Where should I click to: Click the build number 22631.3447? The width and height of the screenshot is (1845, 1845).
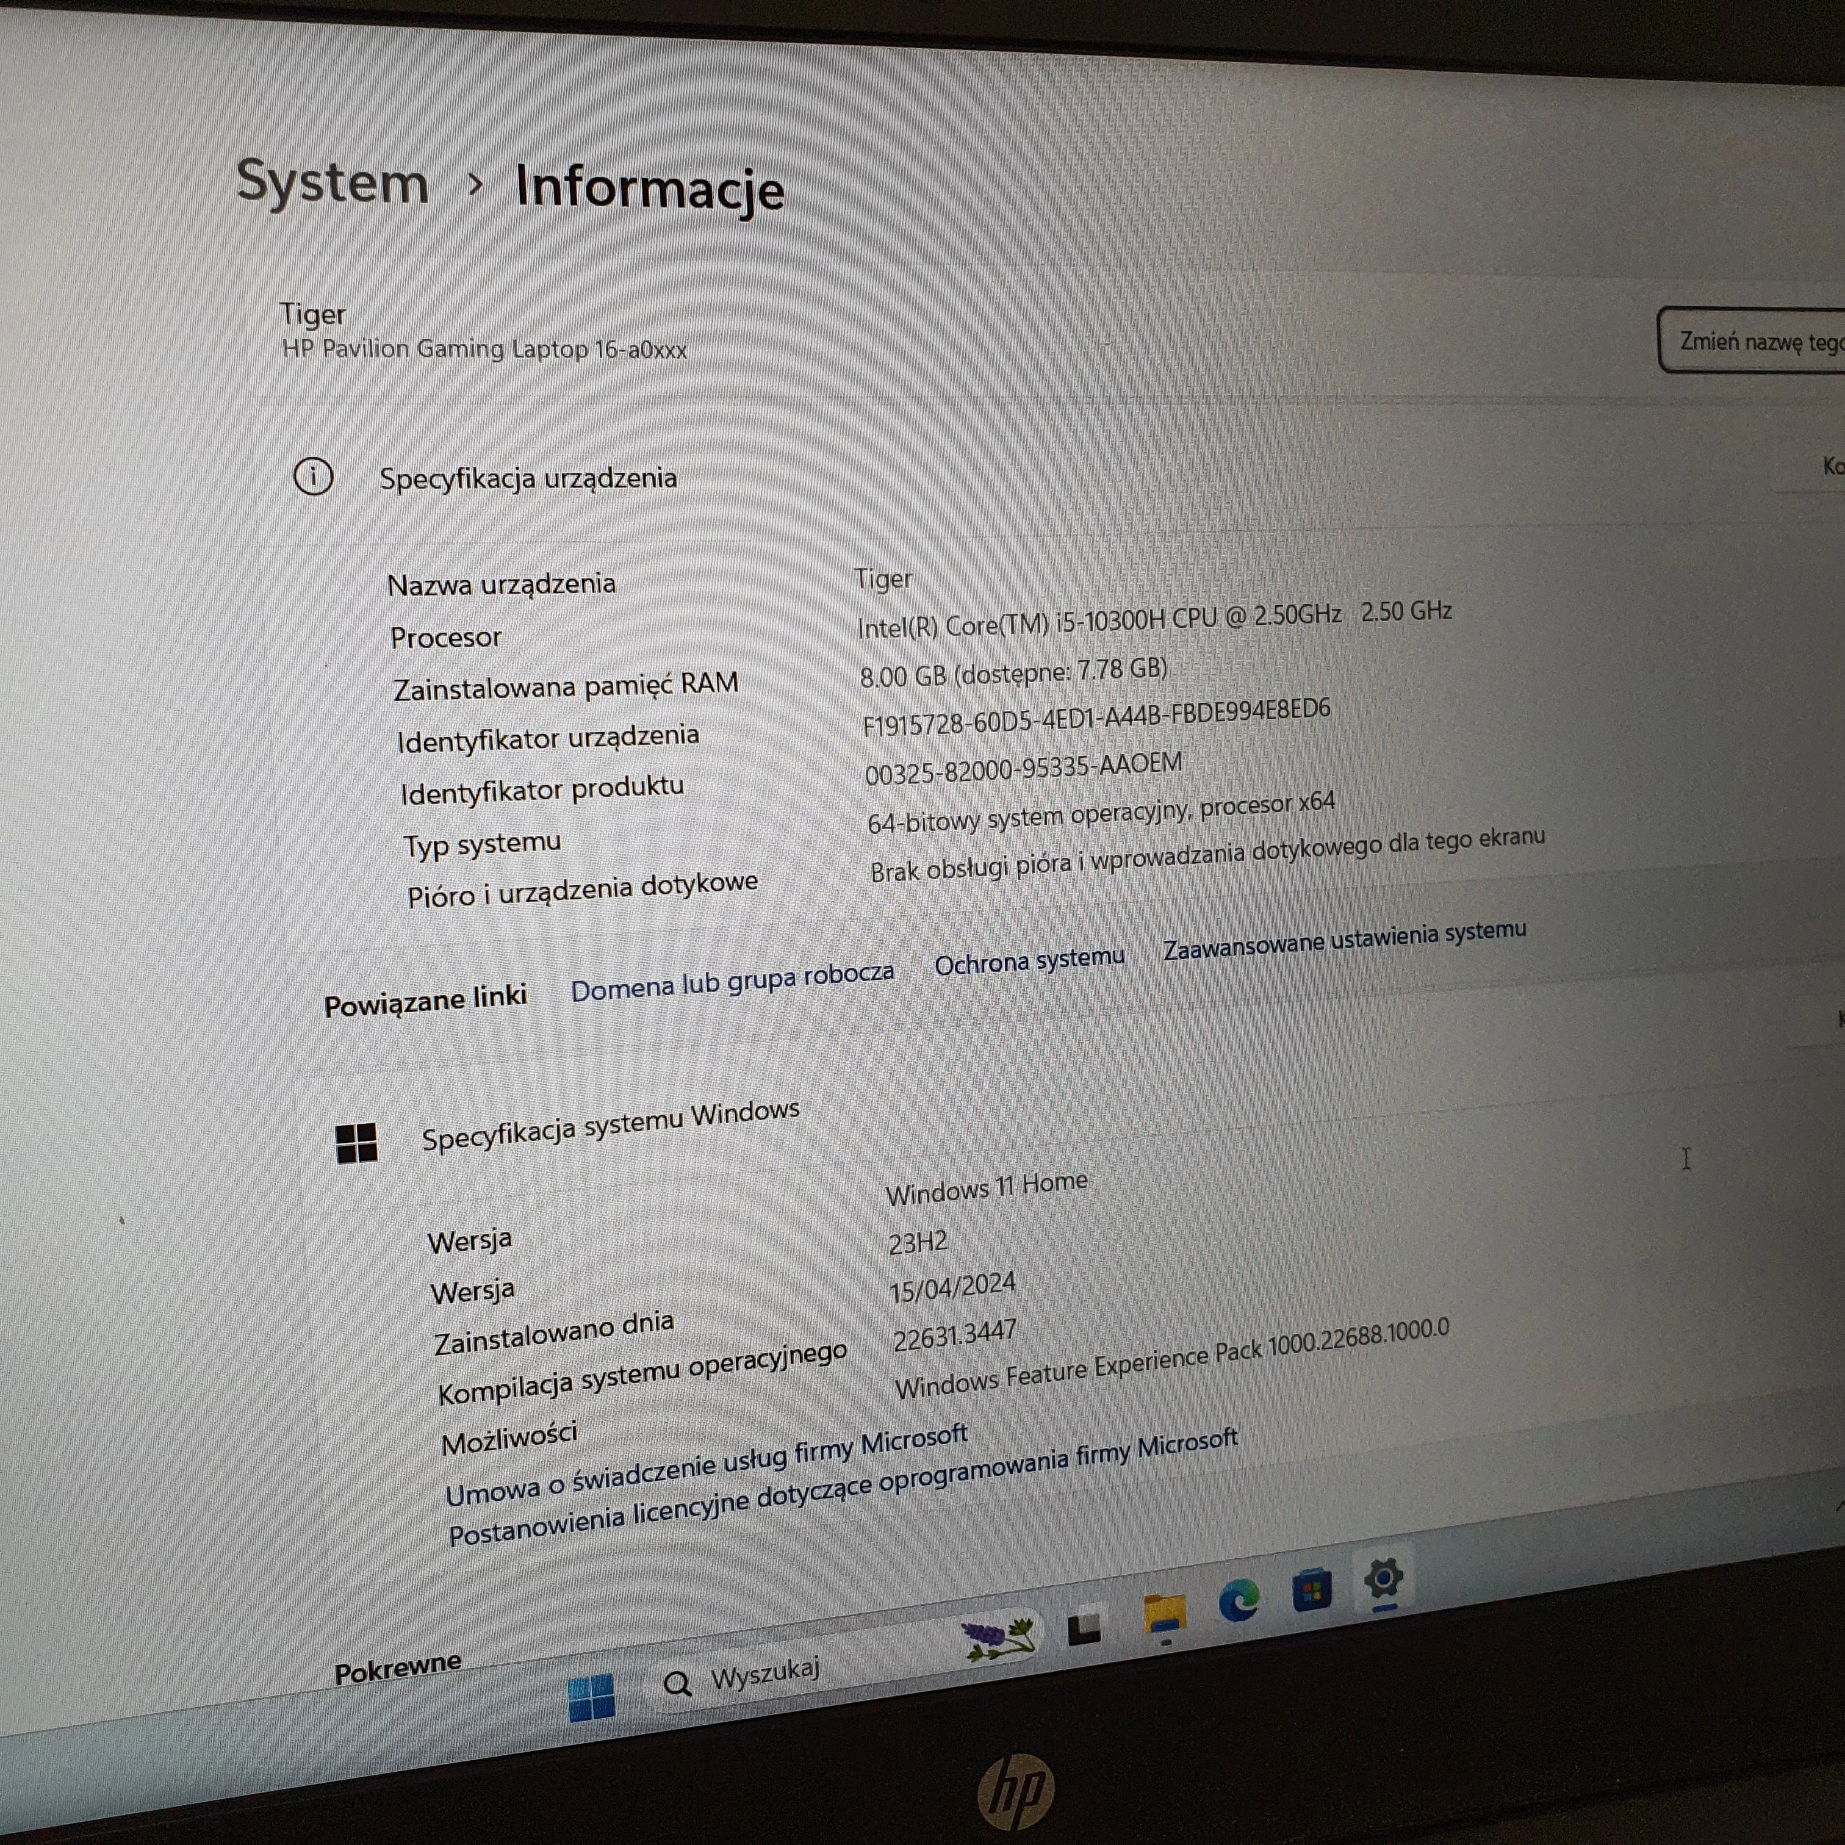pyautogui.click(x=955, y=1335)
